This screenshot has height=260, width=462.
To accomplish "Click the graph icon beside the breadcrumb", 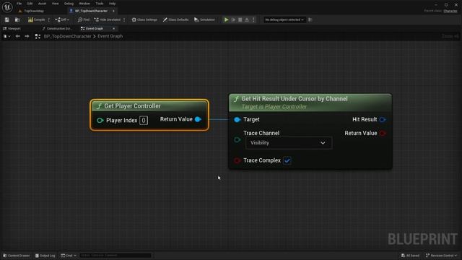I will pos(38,36).
